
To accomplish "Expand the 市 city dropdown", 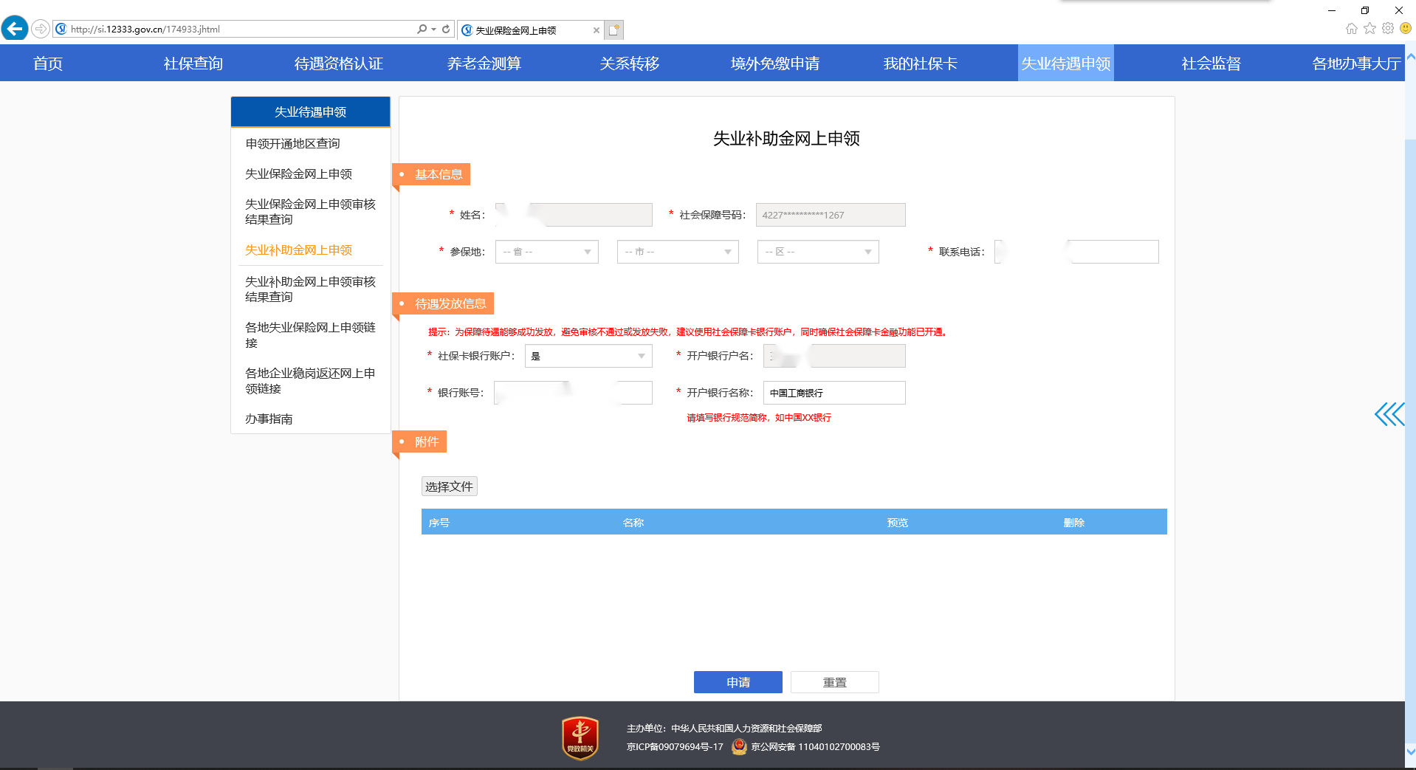I will 677,252.
